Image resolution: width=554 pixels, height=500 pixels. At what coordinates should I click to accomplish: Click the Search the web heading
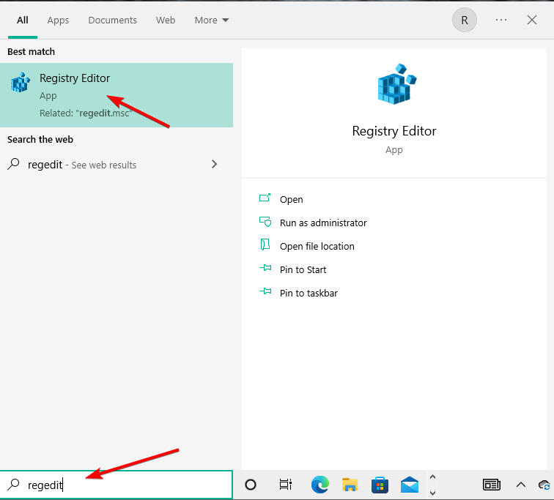click(40, 139)
